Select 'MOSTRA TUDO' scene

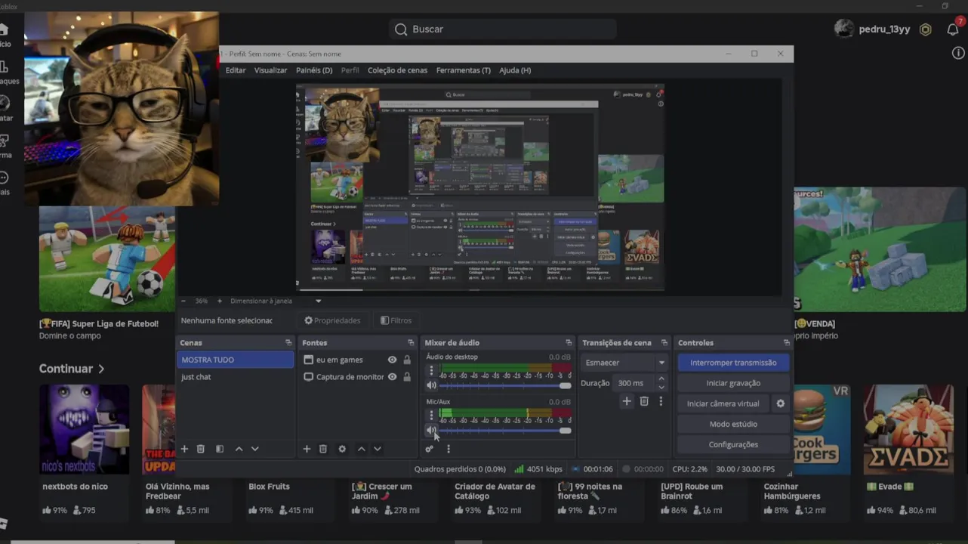pos(235,360)
